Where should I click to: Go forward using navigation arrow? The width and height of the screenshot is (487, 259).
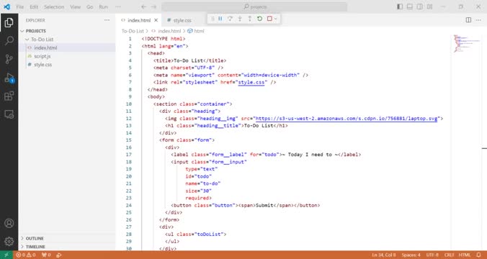153,6
